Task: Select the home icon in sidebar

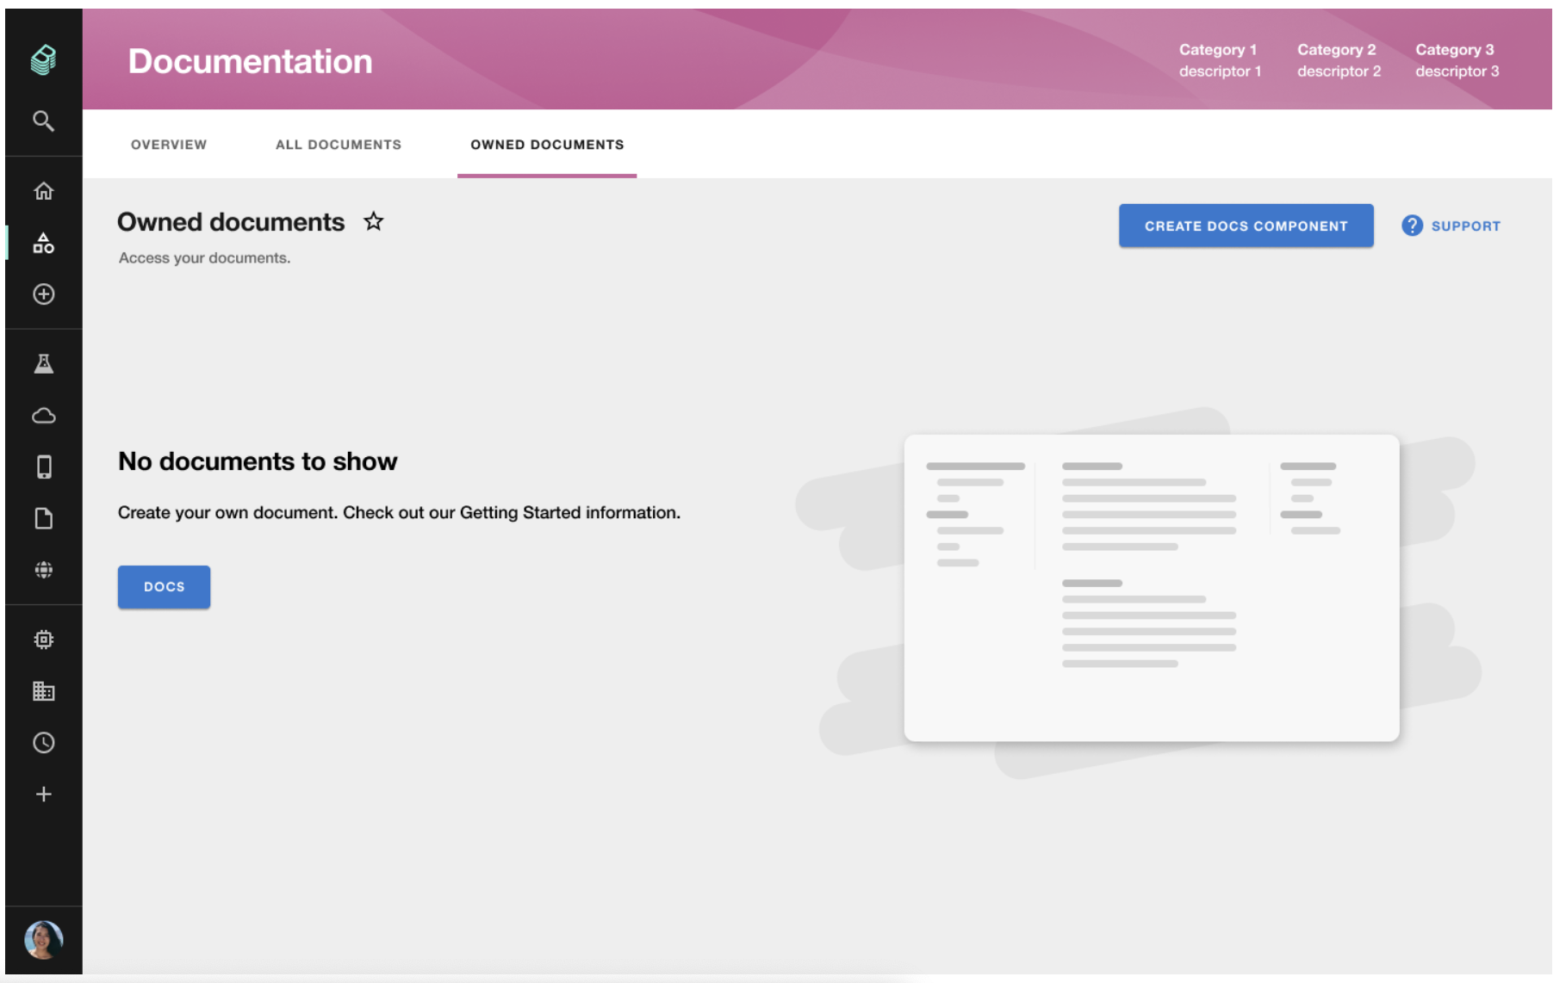Action: coord(43,190)
